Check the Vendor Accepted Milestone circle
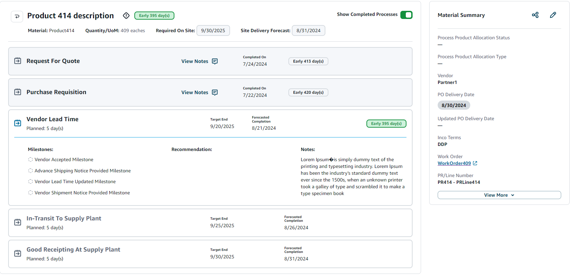The image size is (570, 280). (31, 159)
